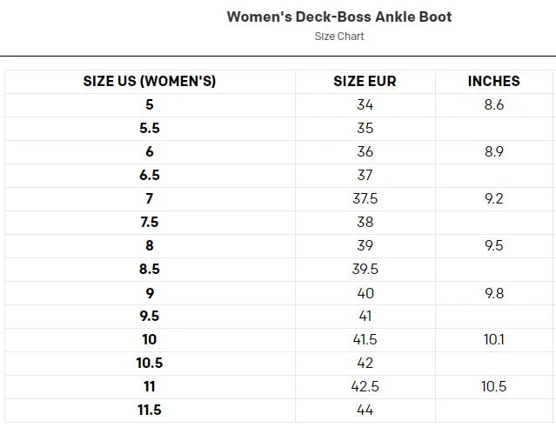The image size is (556, 434).
Task: Click EUR size 41.5 cell
Action: 365,339
